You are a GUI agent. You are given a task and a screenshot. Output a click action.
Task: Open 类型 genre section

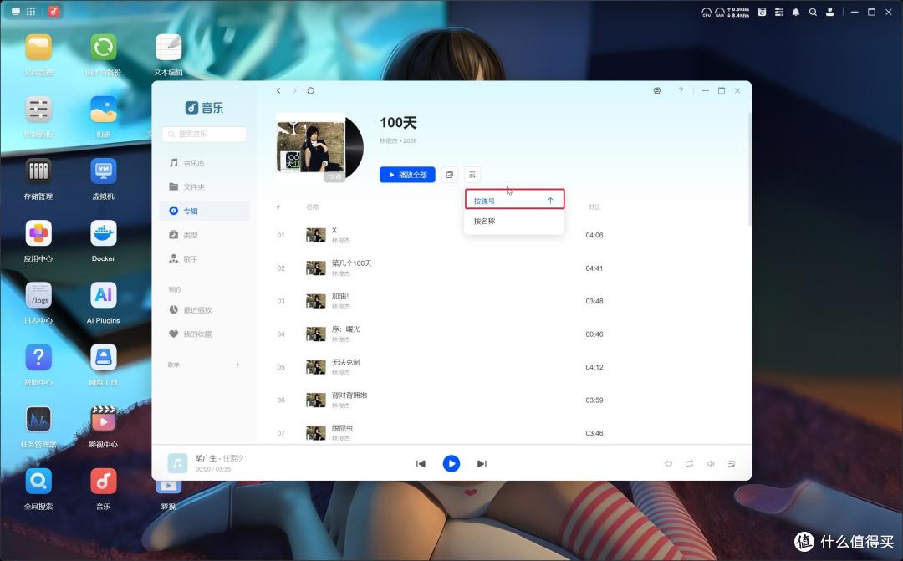pos(205,235)
